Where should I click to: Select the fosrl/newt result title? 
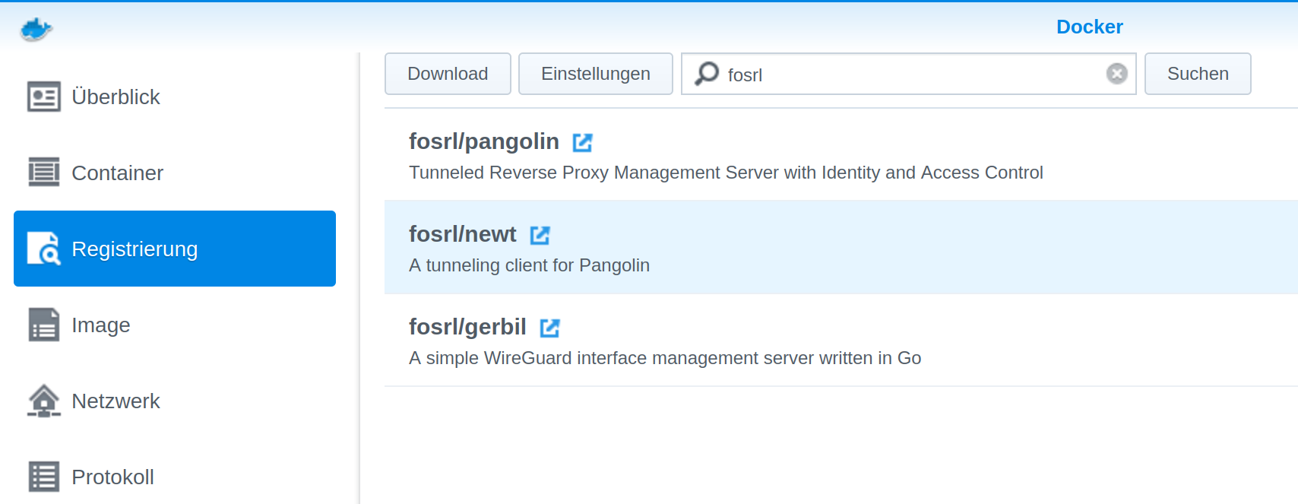pos(462,234)
